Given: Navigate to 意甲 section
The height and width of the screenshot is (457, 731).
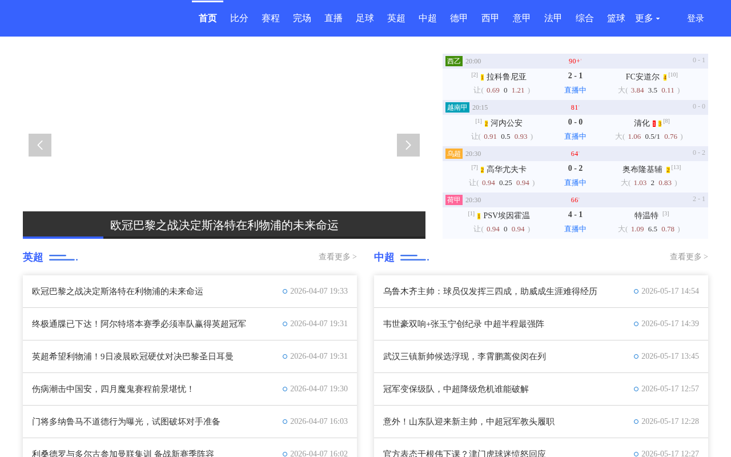Looking at the screenshot, I should (522, 18).
